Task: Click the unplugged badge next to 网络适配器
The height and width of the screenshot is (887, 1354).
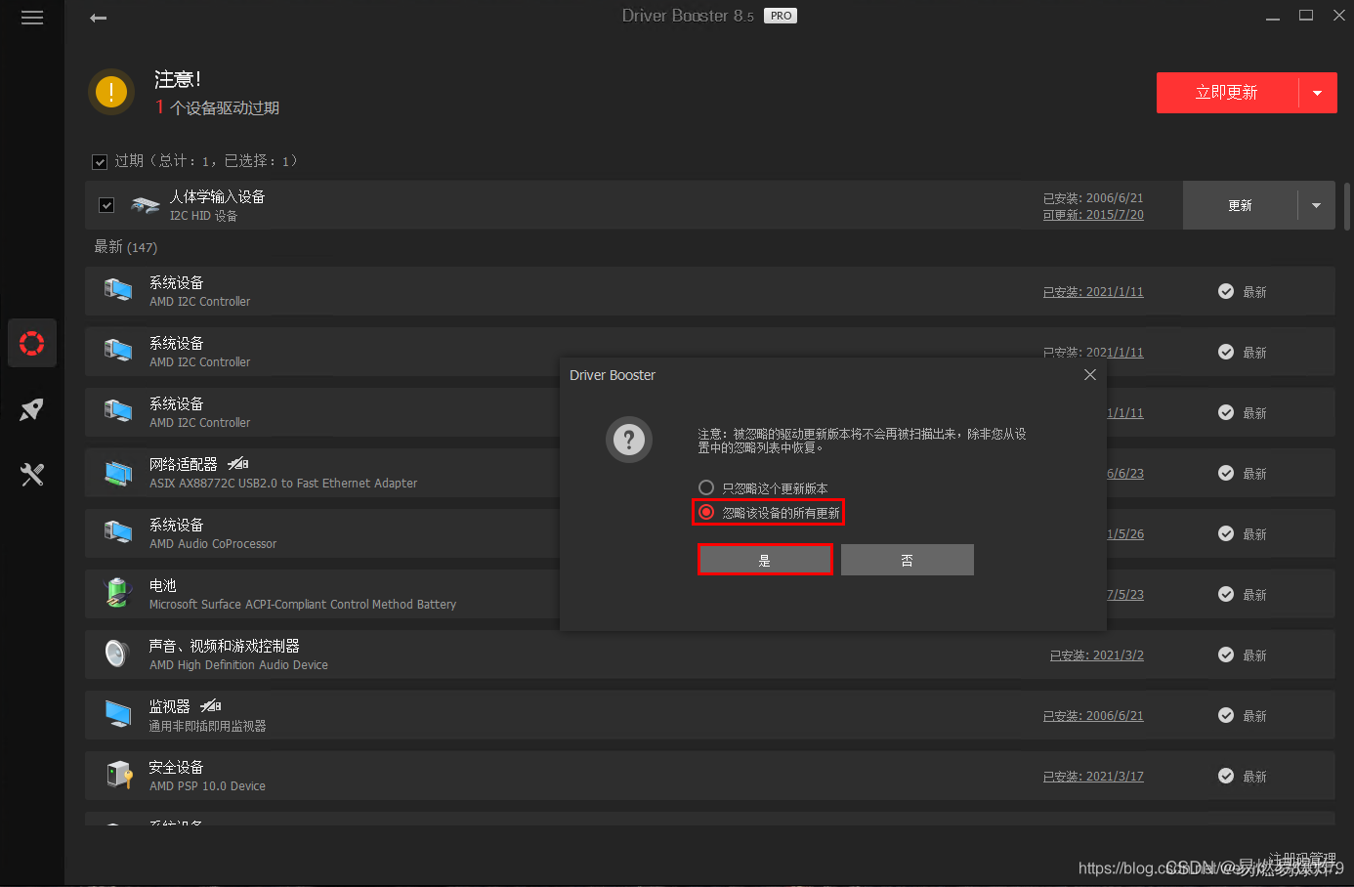Action: coord(238,463)
